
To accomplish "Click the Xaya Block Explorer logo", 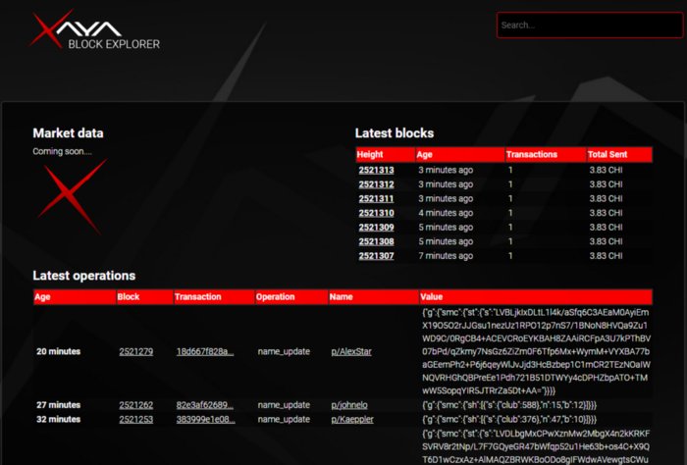I will coord(95,29).
